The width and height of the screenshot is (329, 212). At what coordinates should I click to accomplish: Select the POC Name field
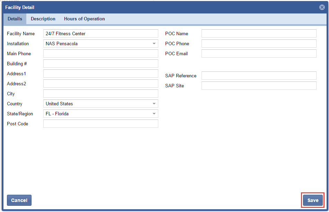(259, 34)
